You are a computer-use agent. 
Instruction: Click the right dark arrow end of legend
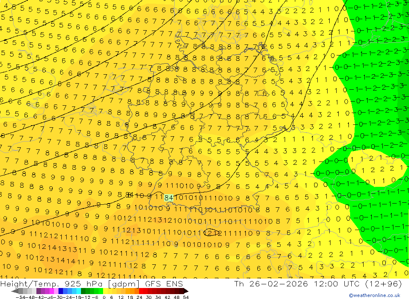coord(186,291)
